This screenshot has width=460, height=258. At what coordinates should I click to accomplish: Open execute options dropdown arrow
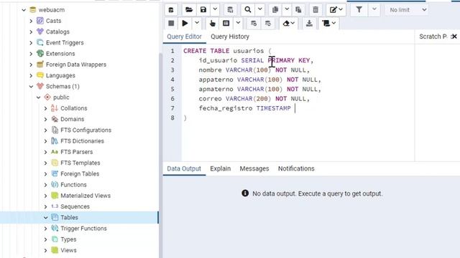(x=197, y=23)
